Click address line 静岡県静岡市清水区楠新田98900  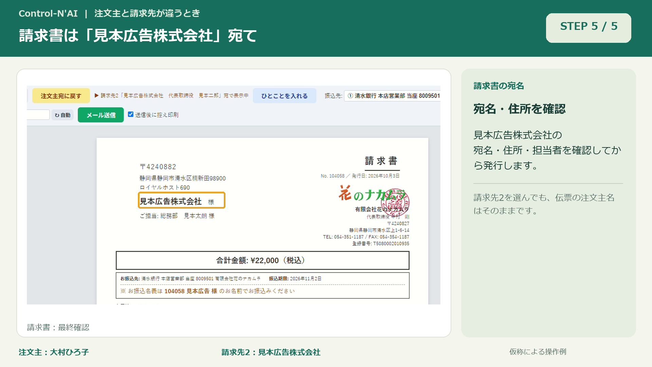click(x=183, y=178)
